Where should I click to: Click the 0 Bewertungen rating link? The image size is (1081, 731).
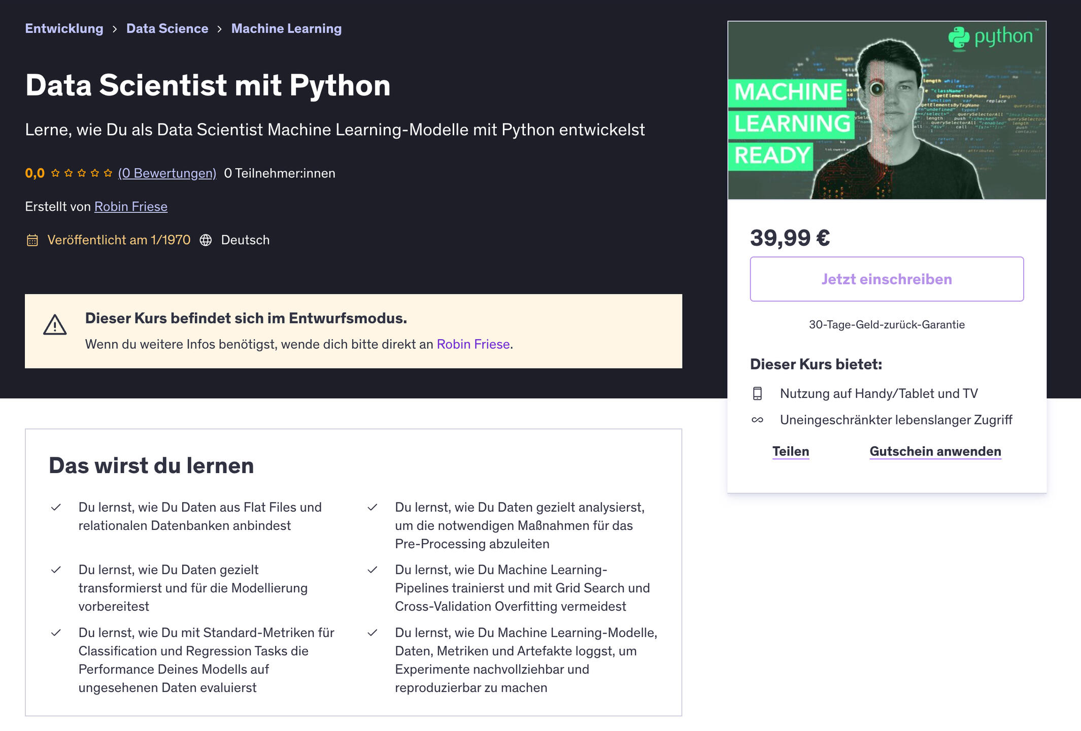pyautogui.click(x=166, y=173)
